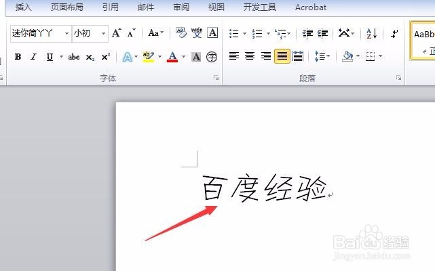This screenshot has width=435, height=271.
Task: Toggle italic formatting
Action: (x=33, y=57)
